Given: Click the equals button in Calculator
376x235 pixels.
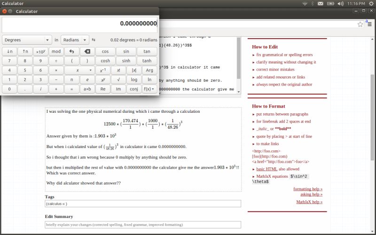Looking at the screenshot, I should pyautogui.click(x=72, y=89).
